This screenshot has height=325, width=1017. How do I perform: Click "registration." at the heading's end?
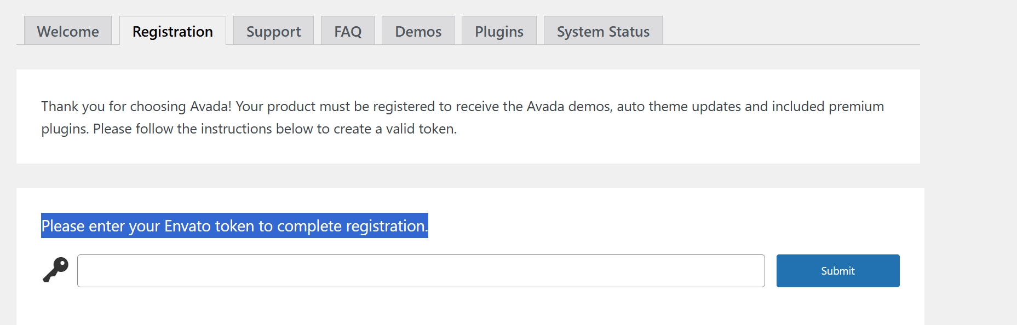point(387,226)
